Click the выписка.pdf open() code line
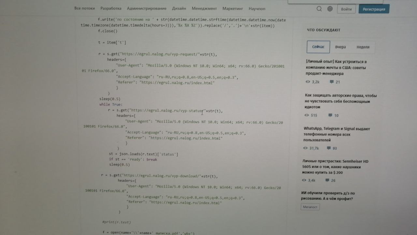Screen dimensions: 417x235 pyautogui.click(x=148, y=233)
